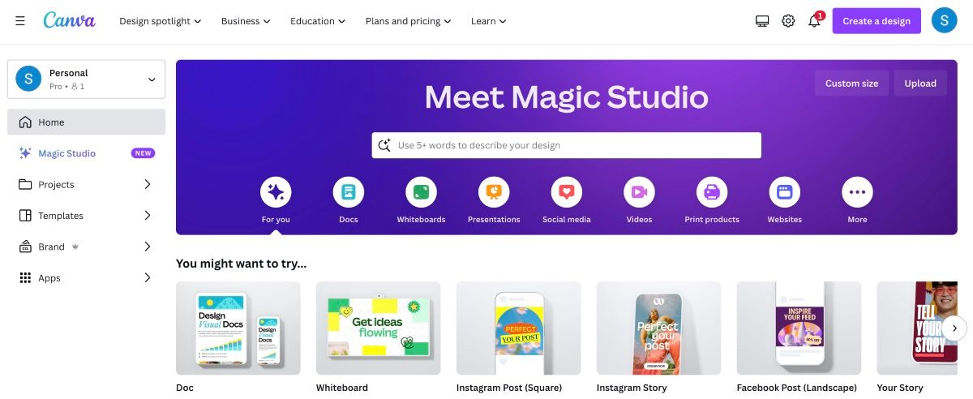Select the For you category icon
This screenshot has width=973, height=399.
coord(276,192)
